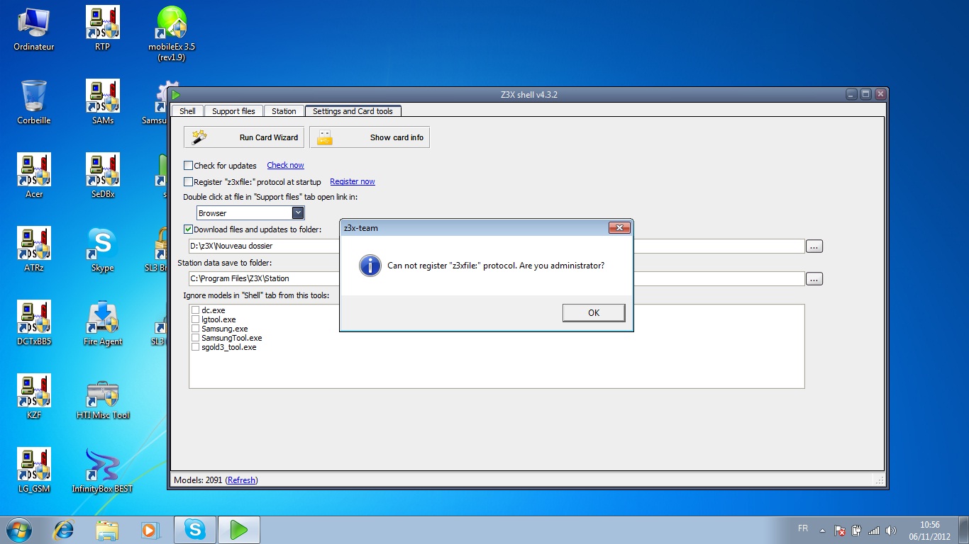Close the z3x-team message dialog
The image size is (969, 544).
pos(620,228)
